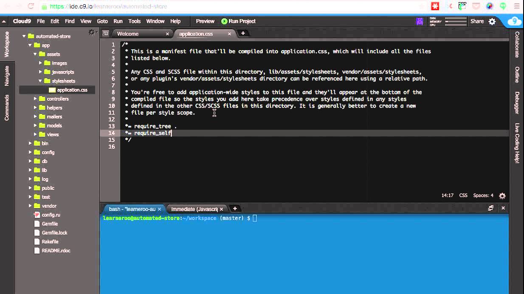Open the Tools menu
The width and height of the screenshot is (524, 294).
click(135, 21)
